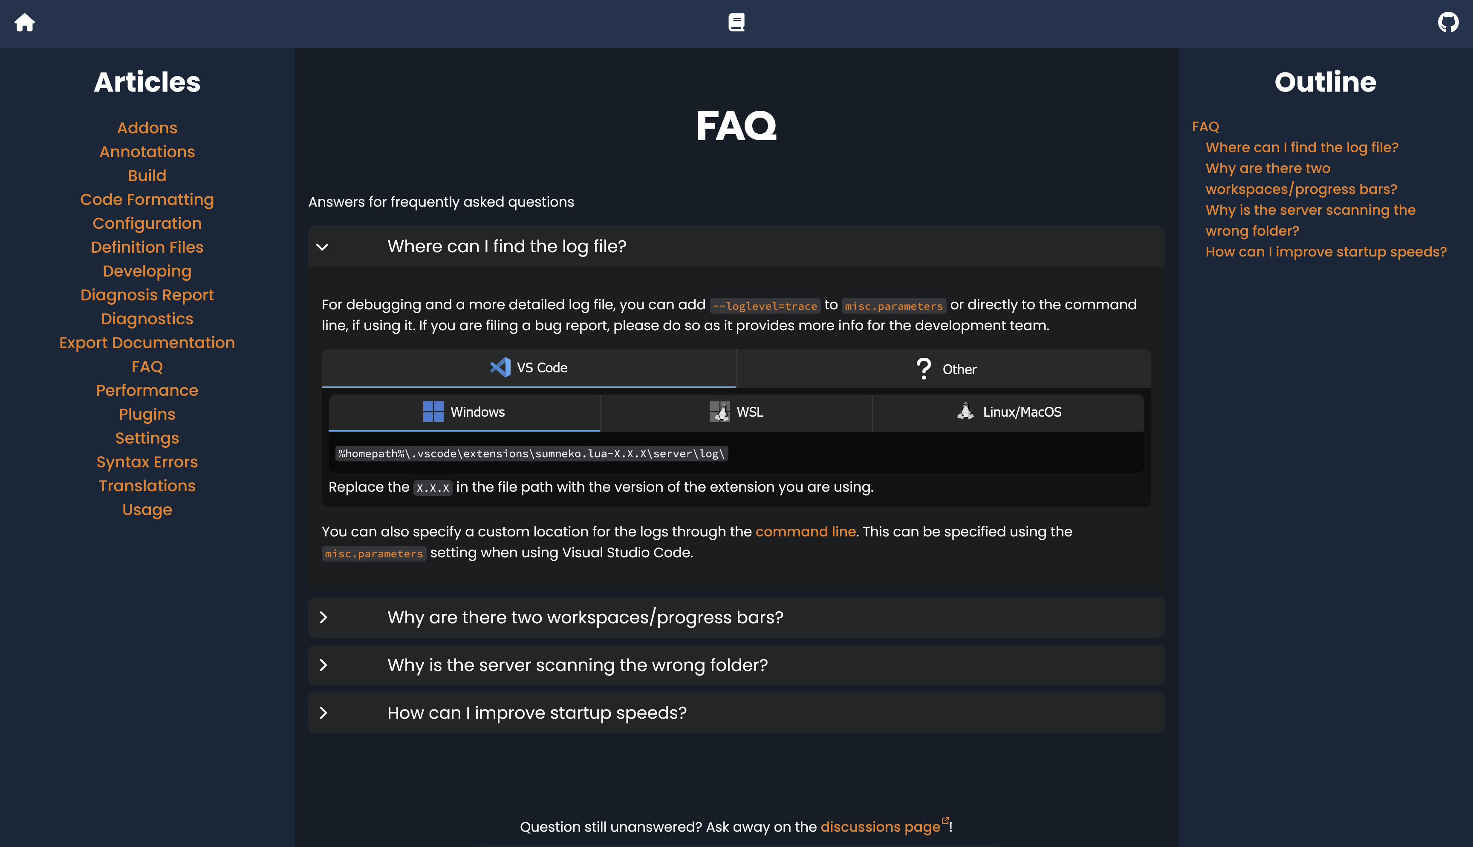Switch to the Other tab
1473x847 pixels.
click(x=959, y=368)
